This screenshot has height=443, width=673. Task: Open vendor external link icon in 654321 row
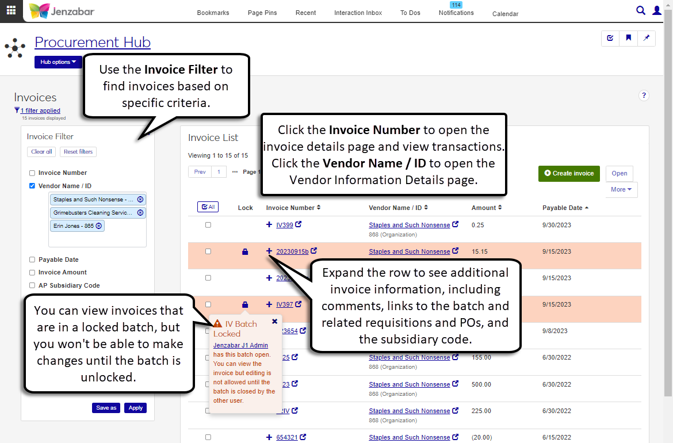[x=456, y=437]
